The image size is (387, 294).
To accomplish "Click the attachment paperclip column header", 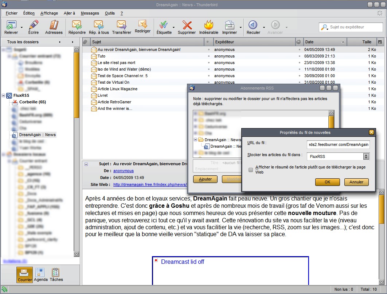I will tap(85, 42).
